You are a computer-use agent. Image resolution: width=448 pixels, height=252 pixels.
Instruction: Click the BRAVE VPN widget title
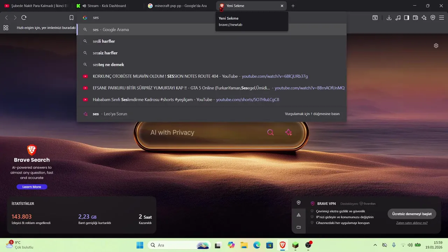[x=326, y=204]
